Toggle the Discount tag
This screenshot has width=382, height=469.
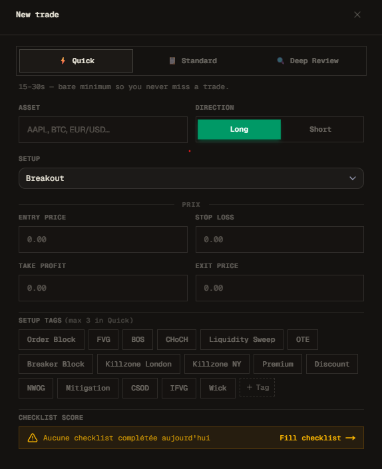click(x=332, y=364)
